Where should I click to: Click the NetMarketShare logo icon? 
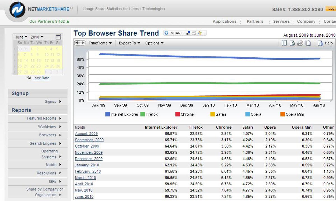tap(17, 10)
